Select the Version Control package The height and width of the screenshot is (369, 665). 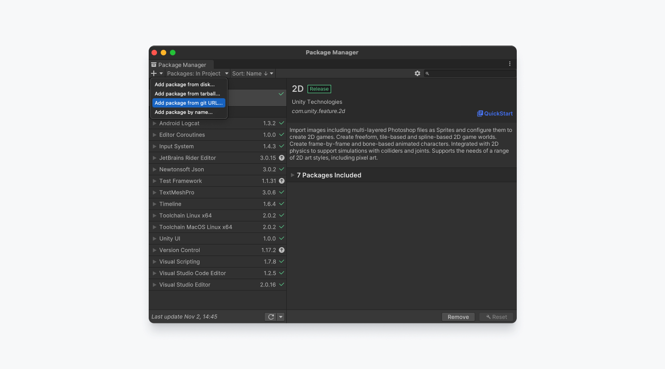[x=218, y=250]
